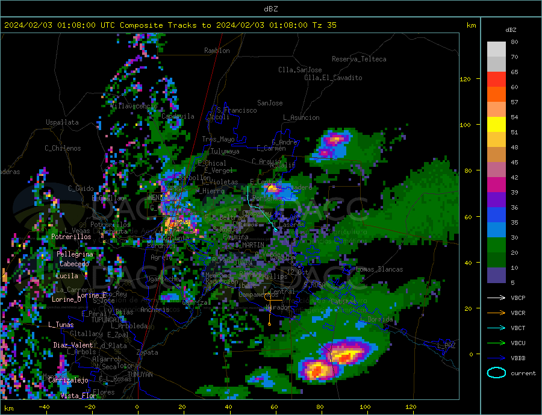The height and width of the screenshot is (415, 542).
Task: Pick the red 60–65 dBZ swatch
Action: click(496, 80)
